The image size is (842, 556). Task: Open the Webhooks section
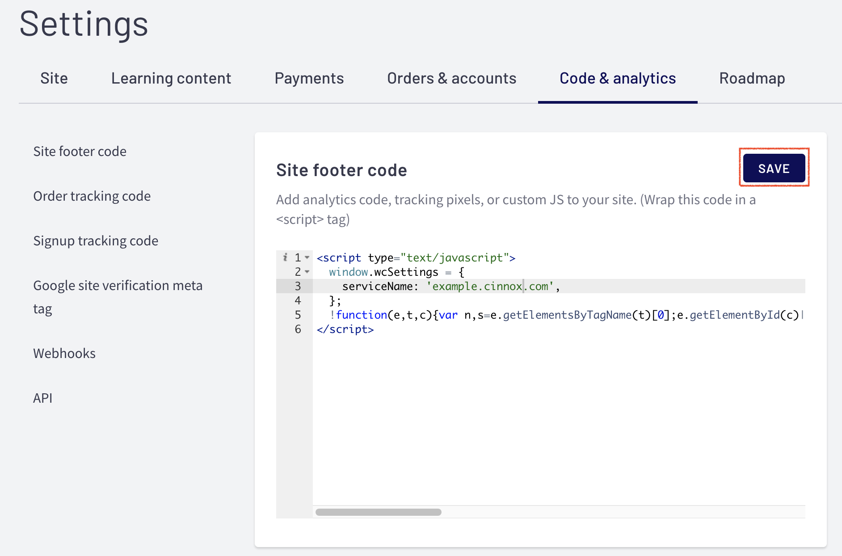[64, 354]
